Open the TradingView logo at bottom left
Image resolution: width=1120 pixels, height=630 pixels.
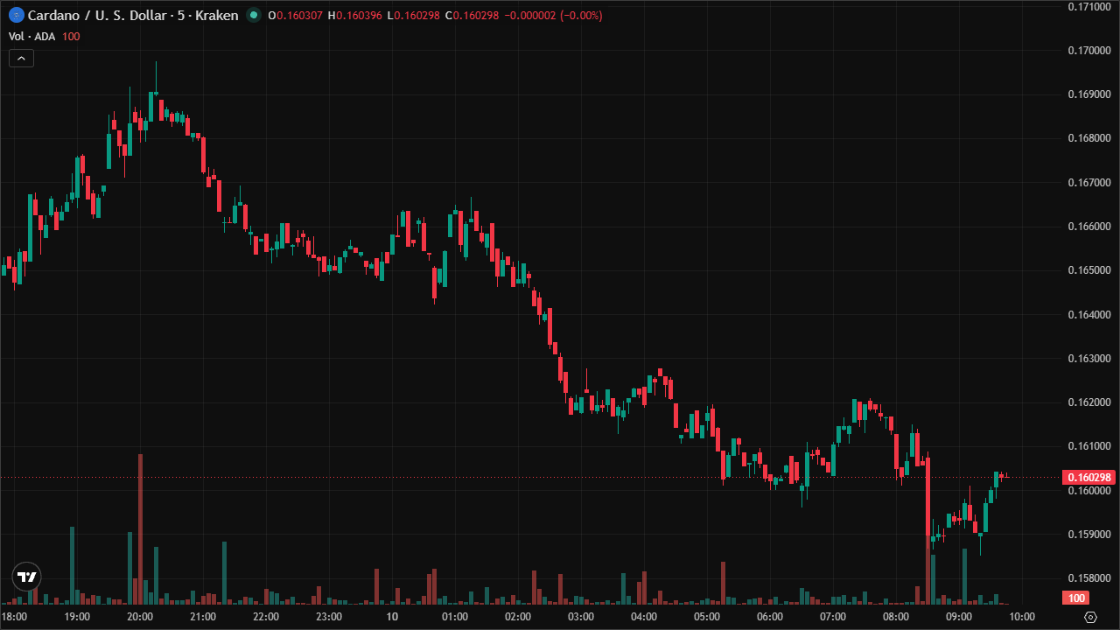(26, 577)
